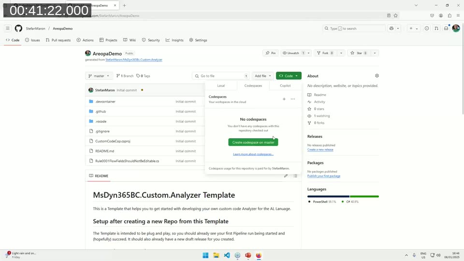Star the AreopaDemo repository
464x261 pixels.
coord(359,53)
